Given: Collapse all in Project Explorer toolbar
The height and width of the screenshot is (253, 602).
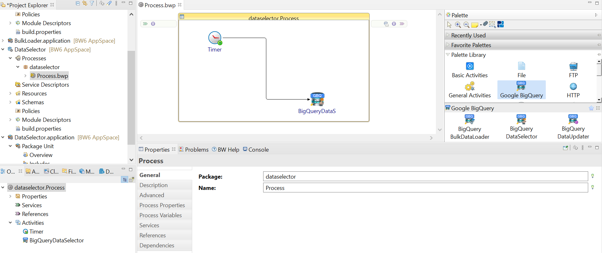Looking at the screenshot, I should [x=78, y=3].
